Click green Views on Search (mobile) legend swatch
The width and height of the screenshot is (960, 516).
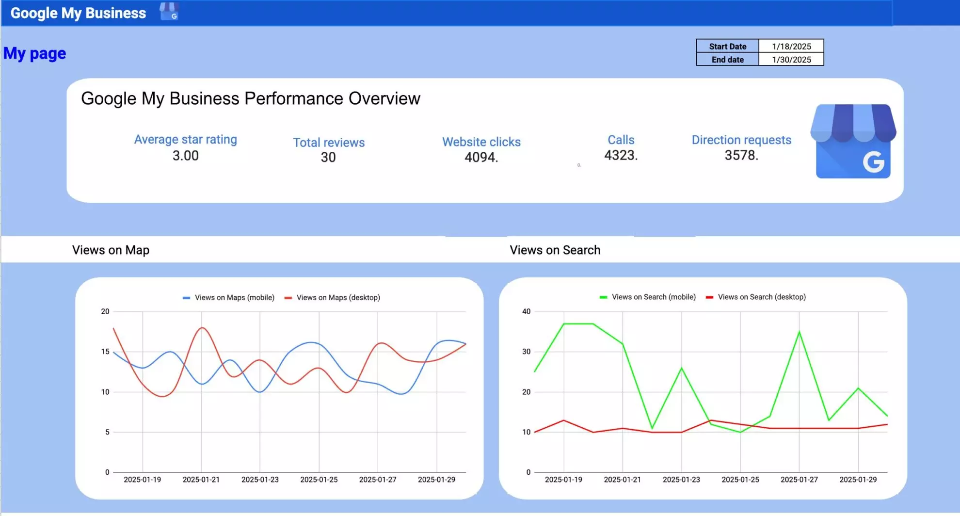click(x=603, y=297)
